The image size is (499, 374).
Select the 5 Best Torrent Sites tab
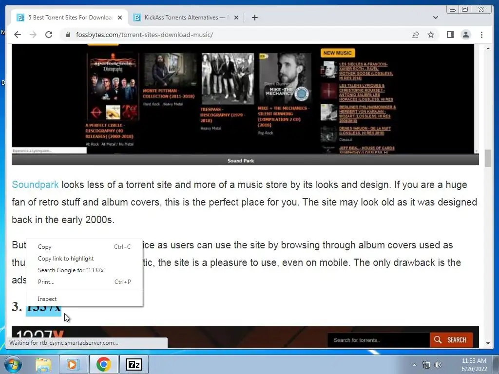point(69,18)
